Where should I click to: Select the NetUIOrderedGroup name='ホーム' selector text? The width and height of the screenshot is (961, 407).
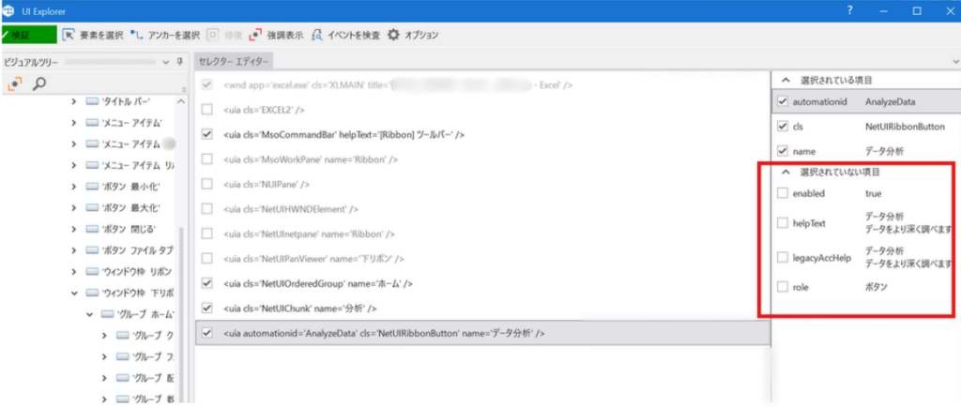(x=318, y=283)
